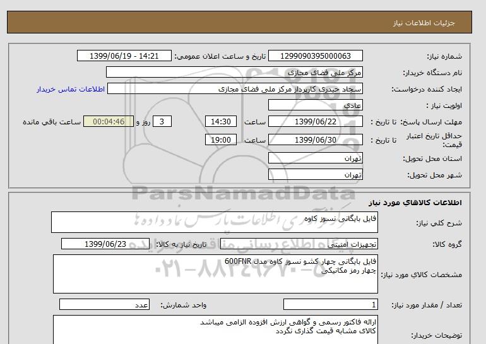Click the response deadline date 1399/06/22

coord(315,121)
